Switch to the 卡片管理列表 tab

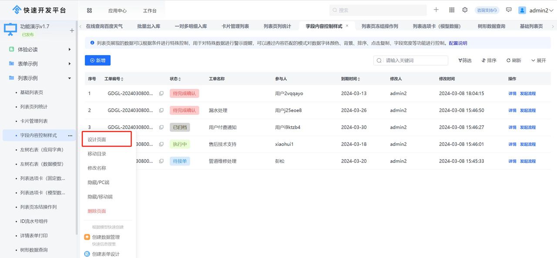coord(235,26)
